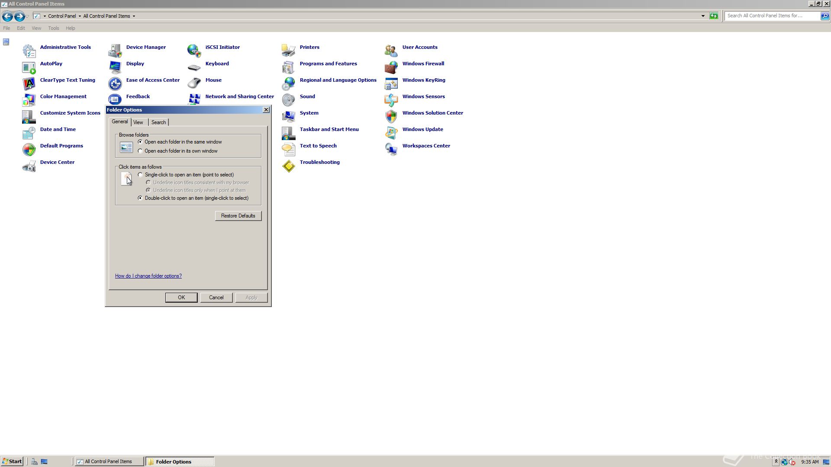Screen dimensions: 831x467
Task: Open the Color Management icon
Action: pos(29,100)
